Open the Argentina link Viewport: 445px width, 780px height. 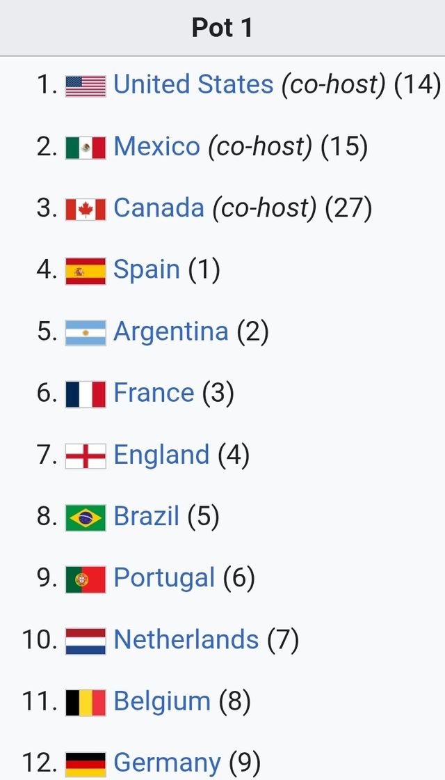pos(170,331)
